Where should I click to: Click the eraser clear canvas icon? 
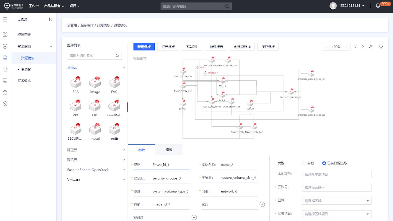381,47
